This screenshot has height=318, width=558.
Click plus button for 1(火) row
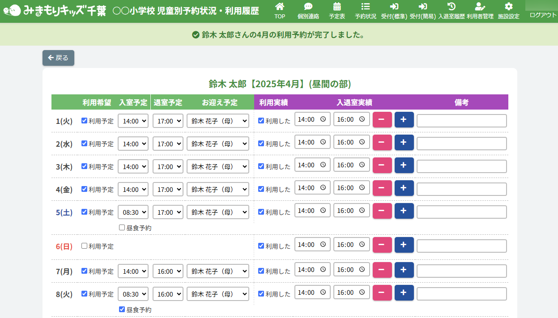(404, 120)
